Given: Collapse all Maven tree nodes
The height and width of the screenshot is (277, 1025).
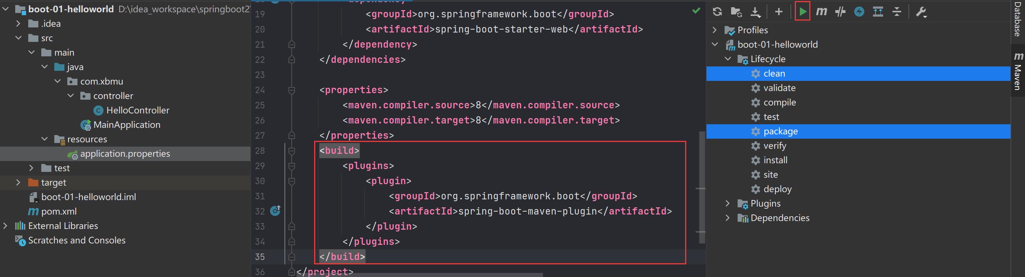Looking at the screenshot, I should 897,12.
